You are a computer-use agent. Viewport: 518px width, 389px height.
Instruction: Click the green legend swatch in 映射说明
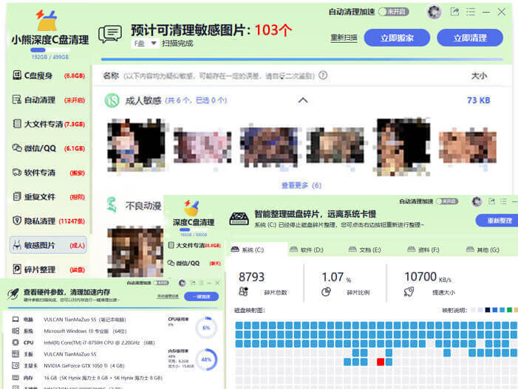(509, 310)
